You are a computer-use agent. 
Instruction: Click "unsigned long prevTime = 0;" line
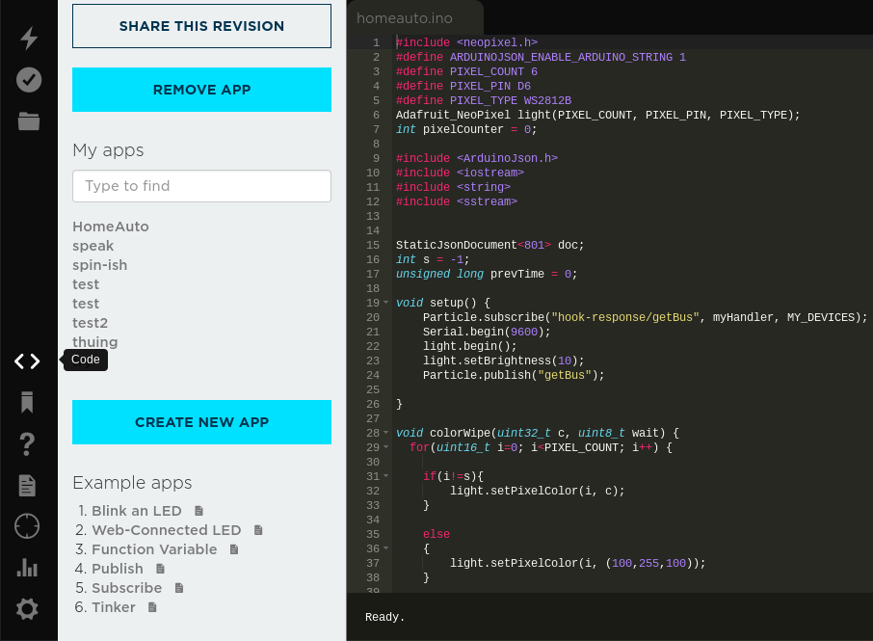tap(487, 274)
